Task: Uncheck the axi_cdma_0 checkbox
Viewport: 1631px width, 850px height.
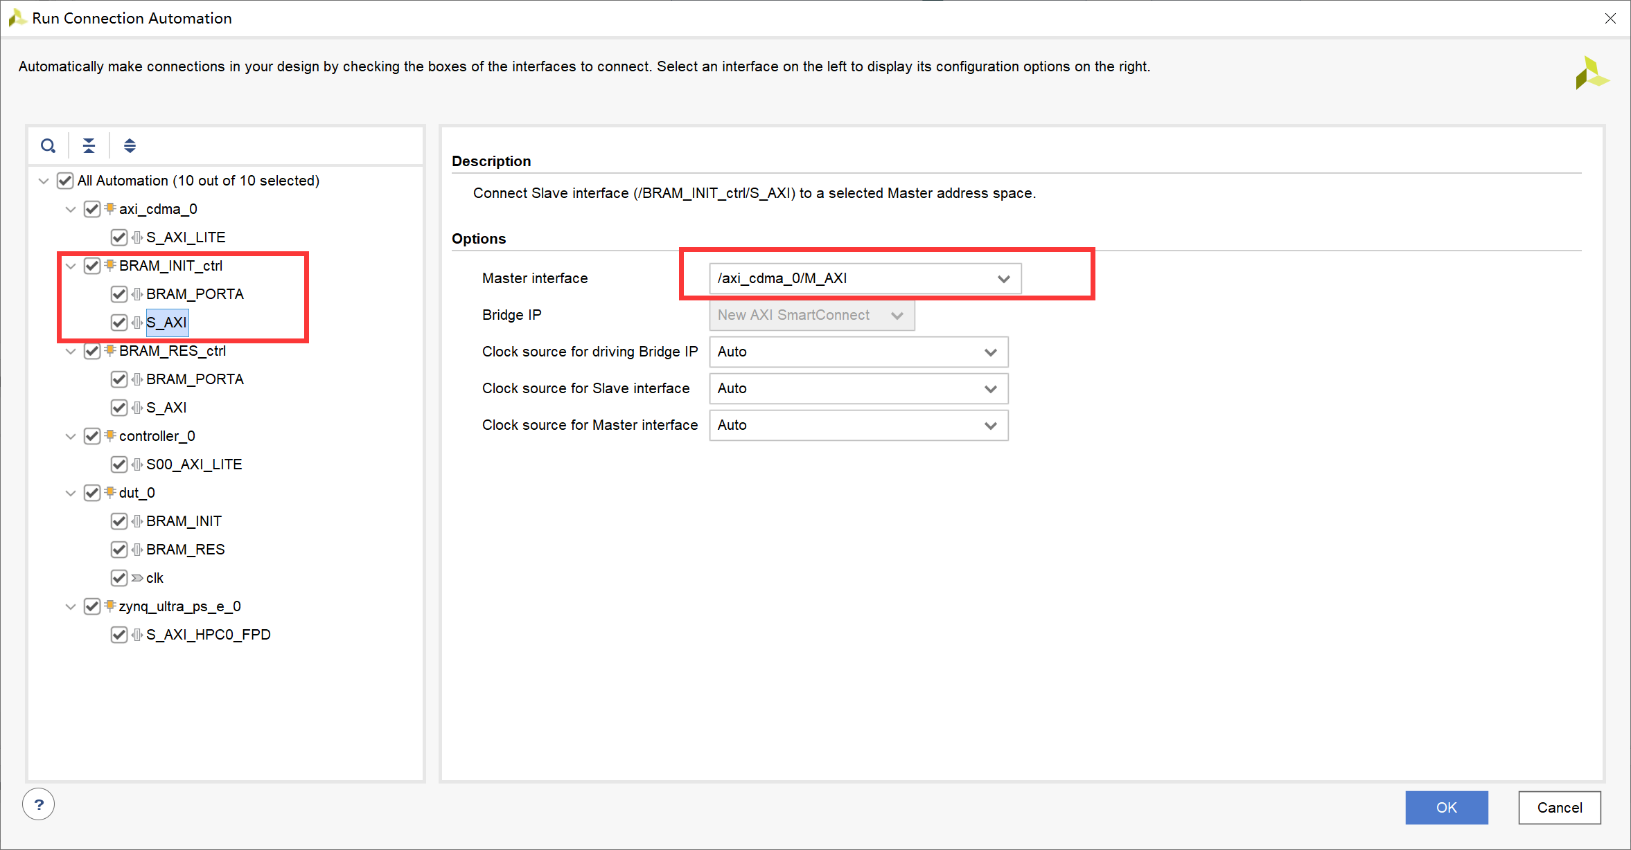Action: tap(92, 209)
